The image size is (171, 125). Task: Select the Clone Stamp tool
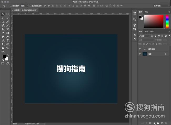pyautogui.click(x=3, y=29)
